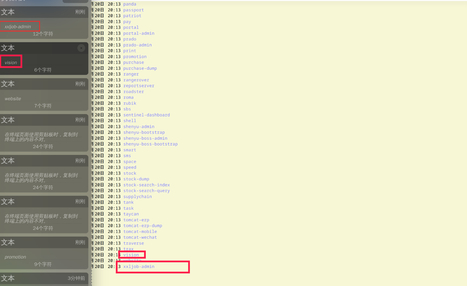Viewport: 467px width, 286px height.
Task: Click supplychain directory name
Action: pyautogui.click(x=138, y=196)
